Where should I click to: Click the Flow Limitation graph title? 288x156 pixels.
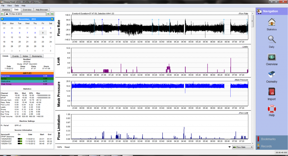(58, 127)
